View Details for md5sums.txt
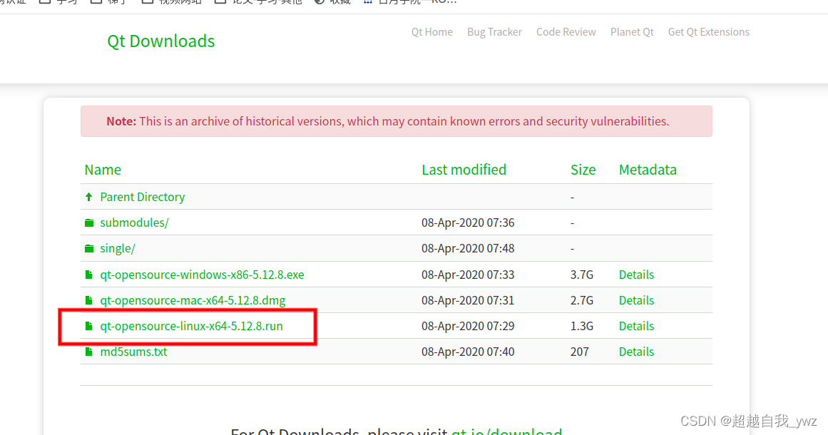 [636, 352]
